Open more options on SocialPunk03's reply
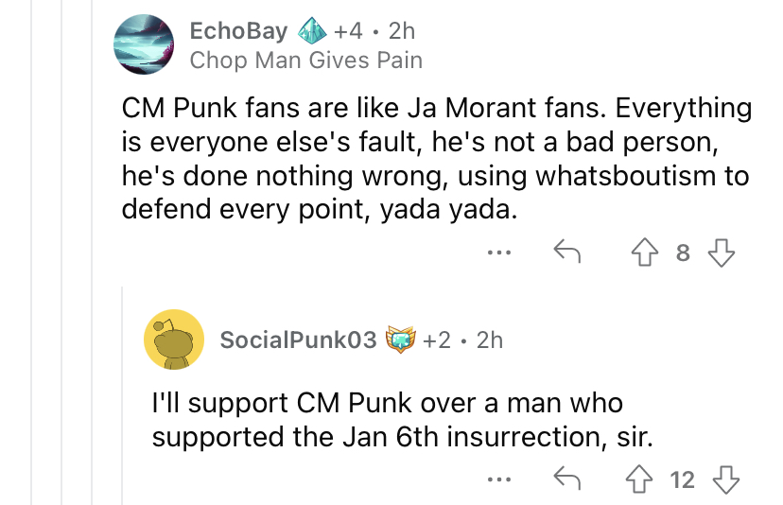This screenshot has width=783, height=505. 498,479
